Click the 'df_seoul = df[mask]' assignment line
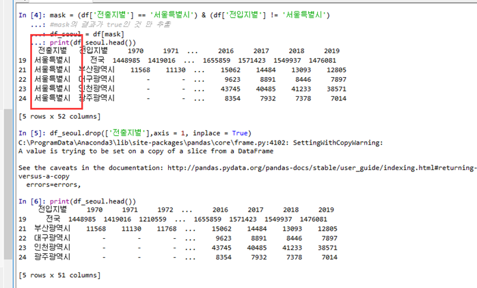The image size is (477, 288). pyautogui.click(x=87, y=34)
